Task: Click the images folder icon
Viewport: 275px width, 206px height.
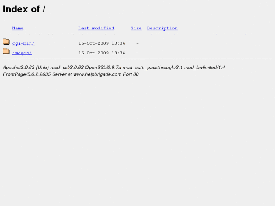Action: tap(6, 51)
